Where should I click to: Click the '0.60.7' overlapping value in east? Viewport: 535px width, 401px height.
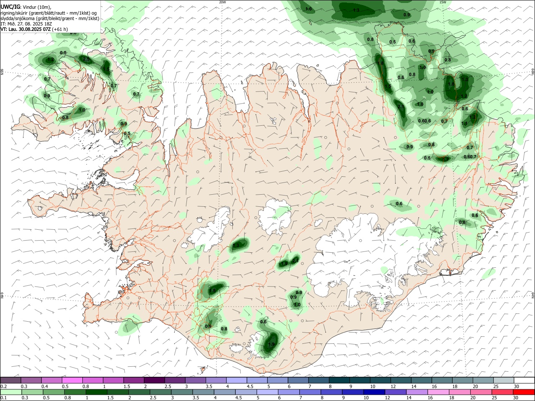click(470, 157)
